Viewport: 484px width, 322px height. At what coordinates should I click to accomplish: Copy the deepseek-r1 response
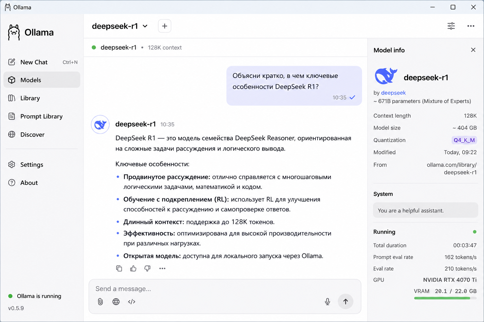(x=119, y=268)
